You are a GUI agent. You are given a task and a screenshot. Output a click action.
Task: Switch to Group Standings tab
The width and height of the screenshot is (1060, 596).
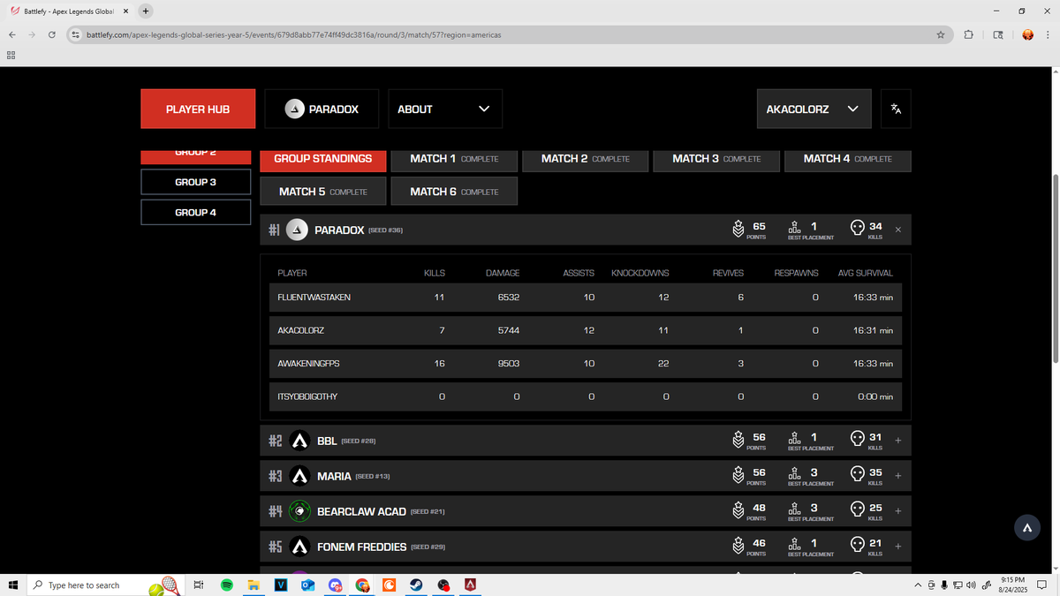(323, 159)
